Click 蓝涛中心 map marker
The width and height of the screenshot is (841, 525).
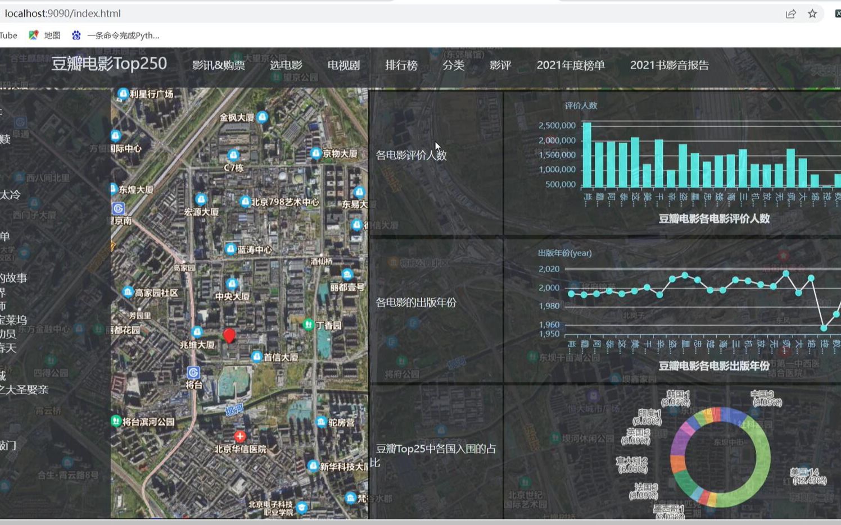pyautogui.click(x=230, y=249)
